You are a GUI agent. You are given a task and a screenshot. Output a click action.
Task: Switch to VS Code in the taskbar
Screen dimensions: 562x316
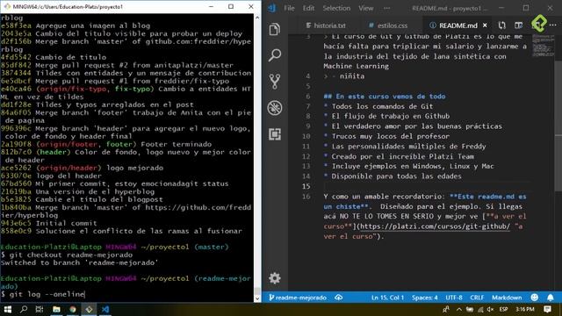click(105, 309)
